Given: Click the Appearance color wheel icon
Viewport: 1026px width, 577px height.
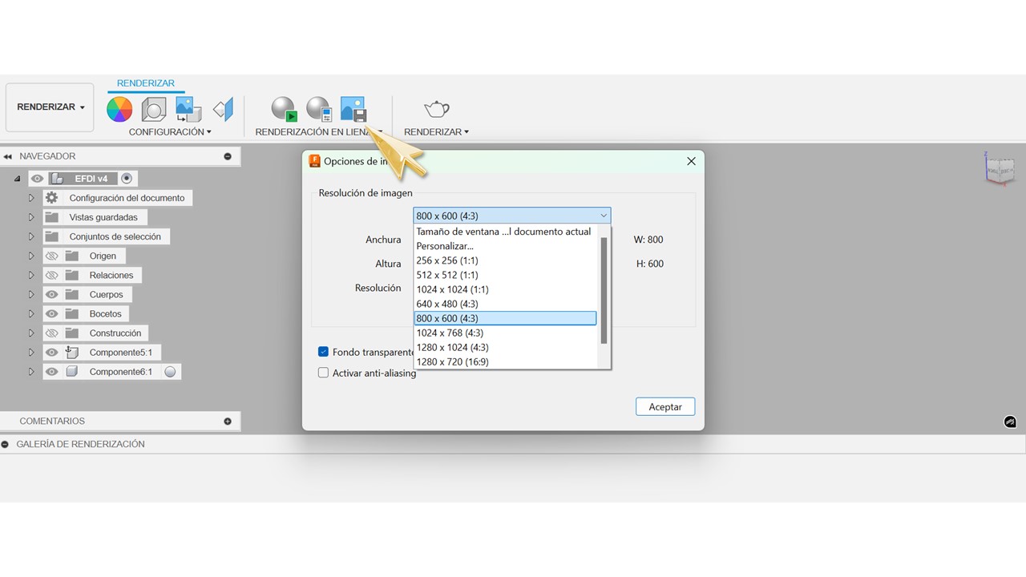Looking at the screenshot, I should [x=119, y=109].
